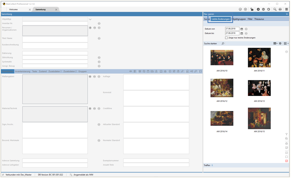Open the table view dropdown in results toolbar
The image size is (291, 178).
(275, 43)
